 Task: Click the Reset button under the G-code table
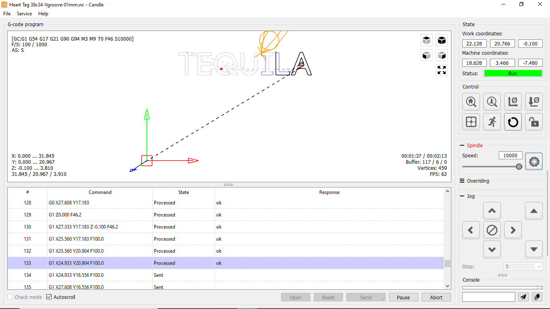click(x=328, y=297)
